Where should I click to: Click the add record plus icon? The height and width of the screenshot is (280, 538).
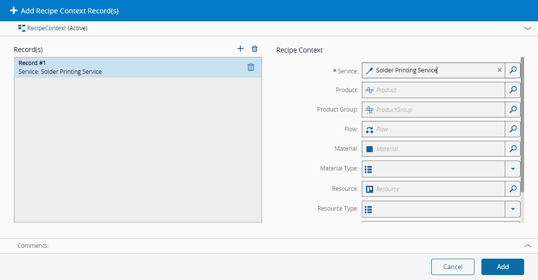tap(240, 49)
